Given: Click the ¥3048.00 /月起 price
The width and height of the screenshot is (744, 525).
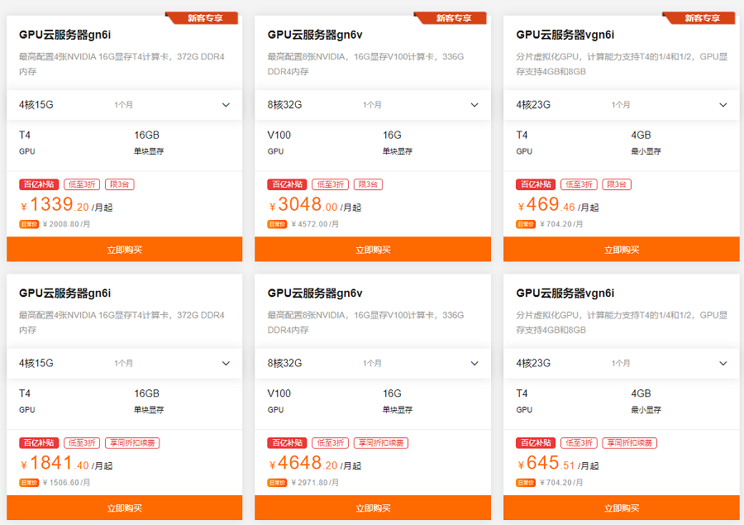Looking at the screenshot, I should pyautogui.click(x=315, y=204).
